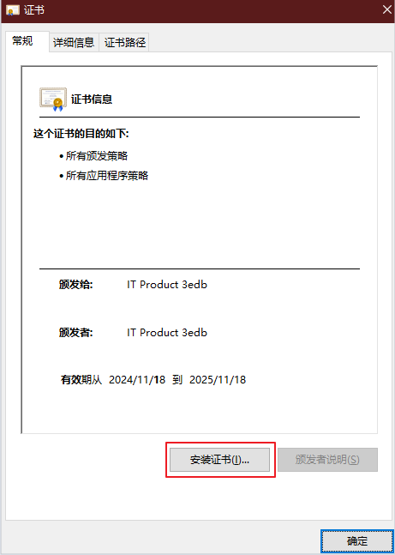
Task: Click the issued-to value IT Product 3edb
Action: (x=167, y=285)
